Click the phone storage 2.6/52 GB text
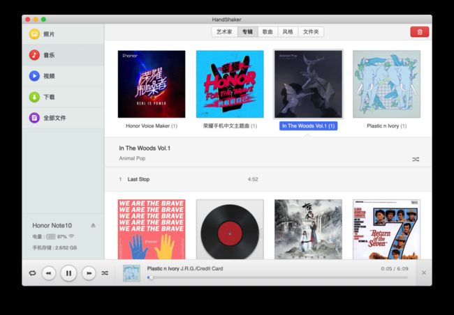This screenshot has width=454, height=315. 54,247
